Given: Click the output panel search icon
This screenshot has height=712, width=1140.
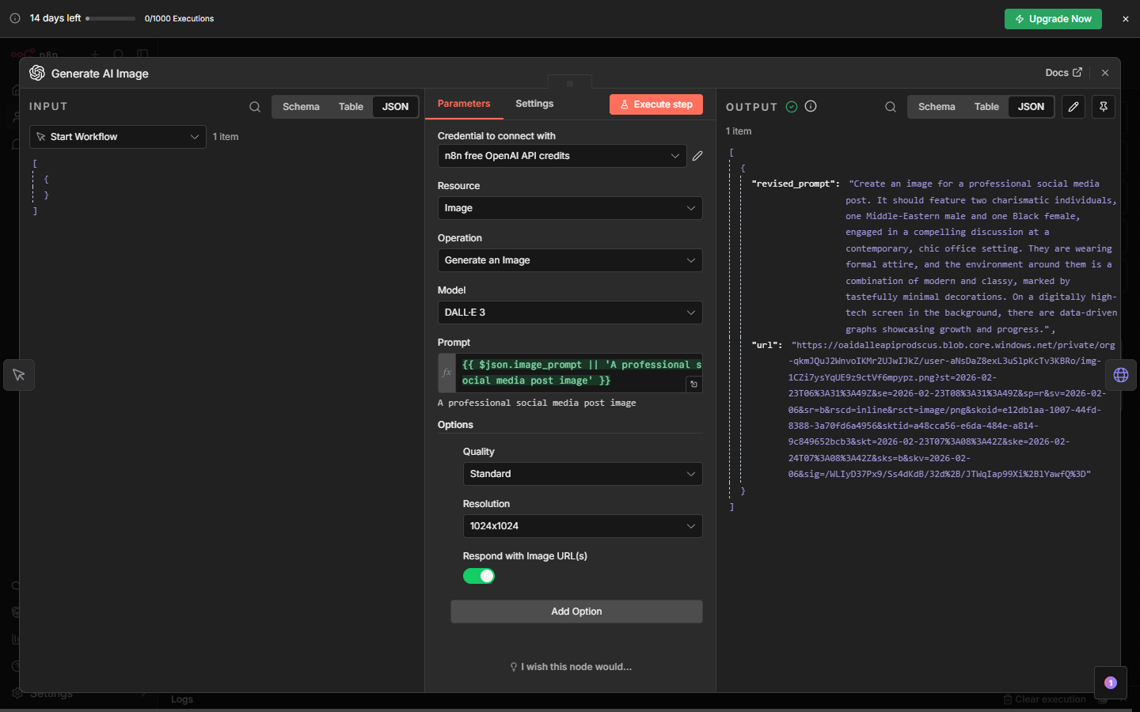Looking at the screenshot, I should 891,107.
